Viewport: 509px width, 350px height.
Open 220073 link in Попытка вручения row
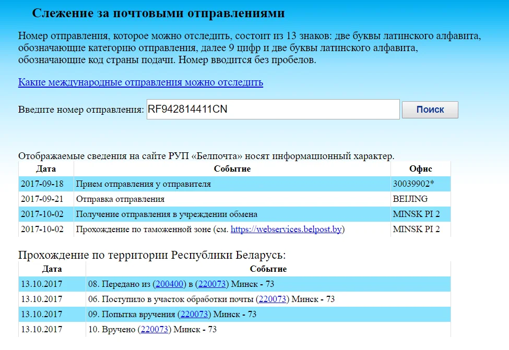[194, 315]
